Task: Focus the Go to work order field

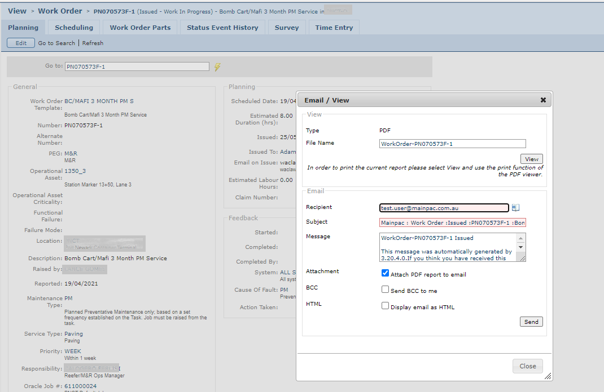Action: tap(137, 66)
